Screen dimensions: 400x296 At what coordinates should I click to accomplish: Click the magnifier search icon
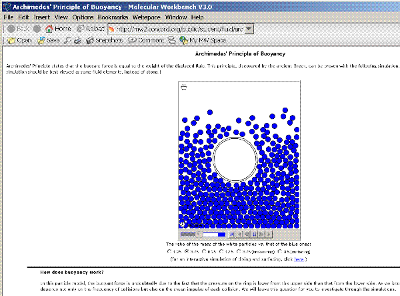point(68,40)
